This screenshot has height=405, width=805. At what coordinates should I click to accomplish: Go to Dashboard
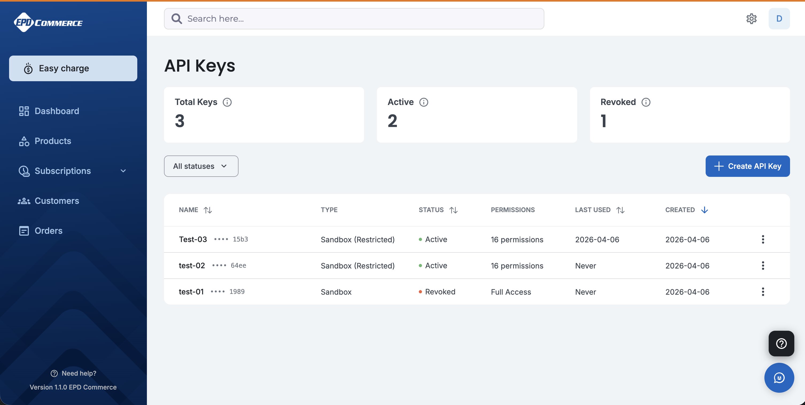point(57,111)
